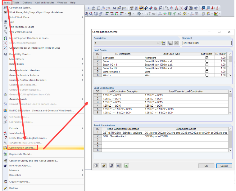The image size is (236, 191).
Task: Click OK in Combination Scheme dialog
Action: pyautogui.click(x=206, y=166)
